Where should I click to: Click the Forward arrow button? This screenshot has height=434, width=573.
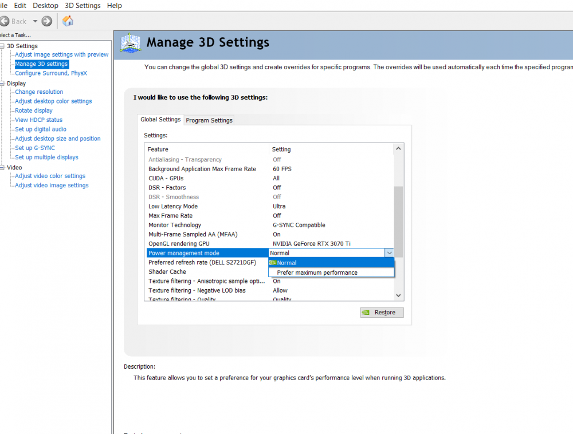click(47, 21)
